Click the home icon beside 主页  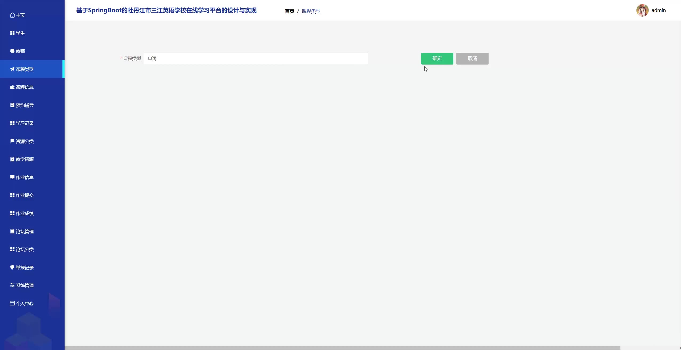click(12, 15)
